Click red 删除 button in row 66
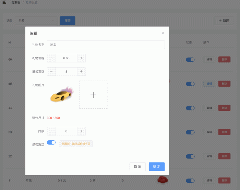Screen dimensions: 240x190 point(224,59)
